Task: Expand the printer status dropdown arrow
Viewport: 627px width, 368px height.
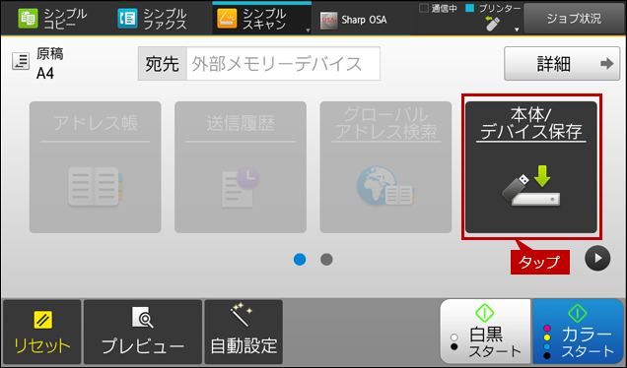Action: (517, 30)
